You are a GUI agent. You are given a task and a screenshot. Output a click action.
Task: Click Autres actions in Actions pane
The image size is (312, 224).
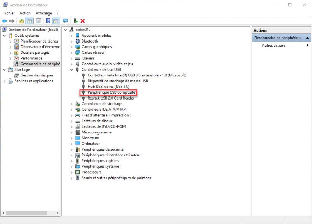274,46
